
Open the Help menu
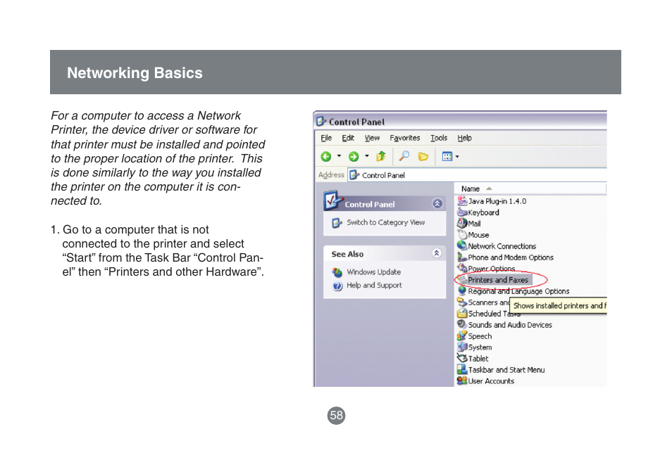coord(465,138)
